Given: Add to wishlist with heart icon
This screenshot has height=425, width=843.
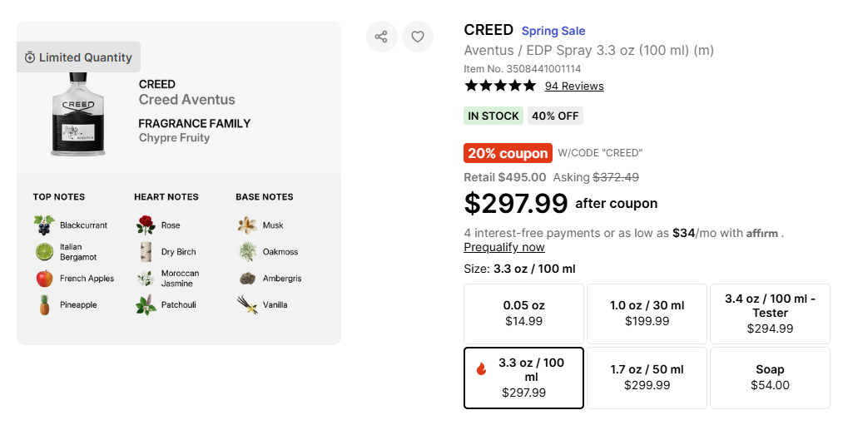Looking at the screenshot, I should pos(418,37).
